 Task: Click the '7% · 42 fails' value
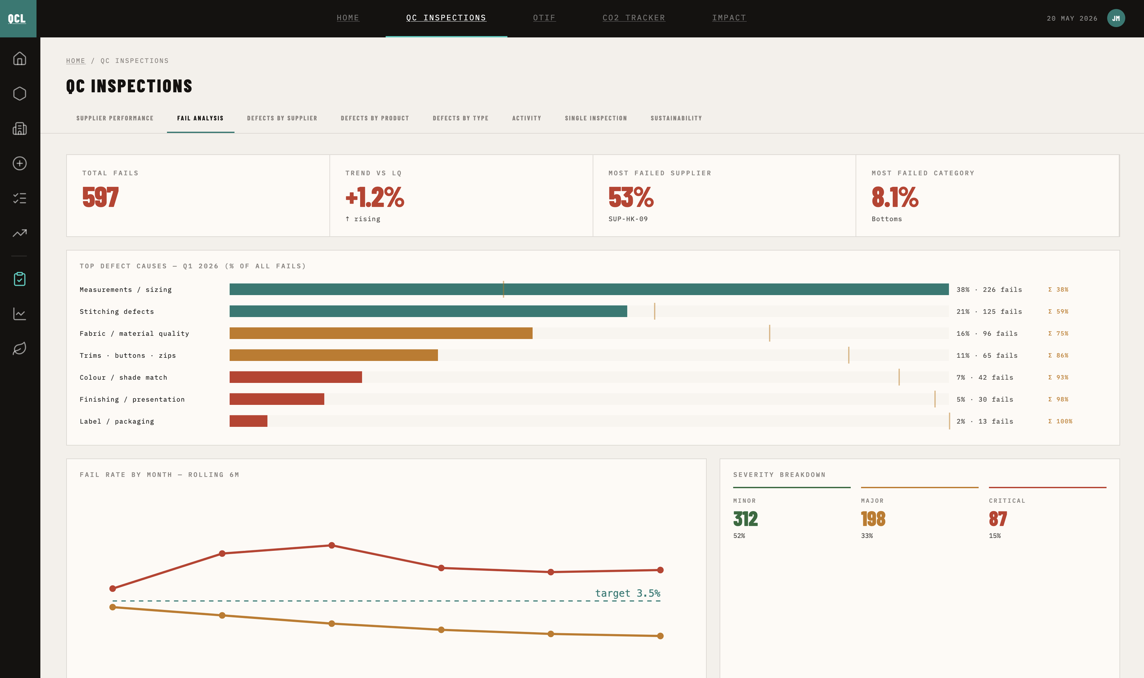(984, 377)
